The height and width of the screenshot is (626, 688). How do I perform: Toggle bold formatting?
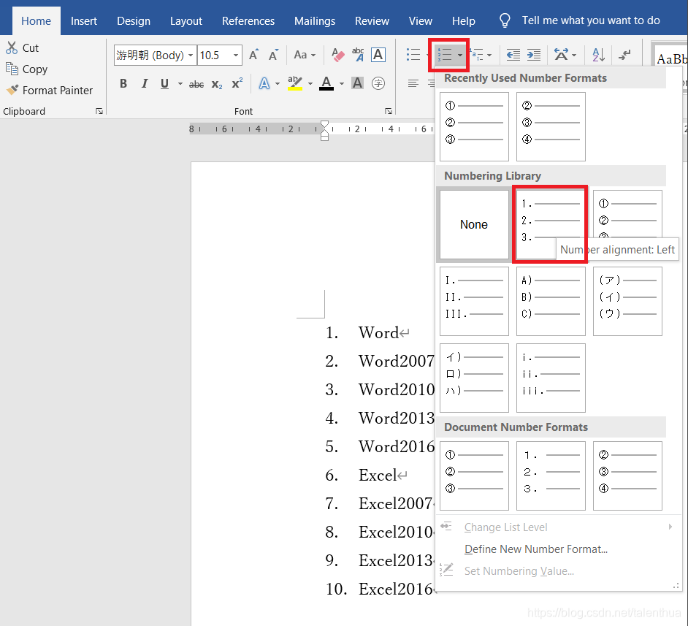[x=123, y=83]
